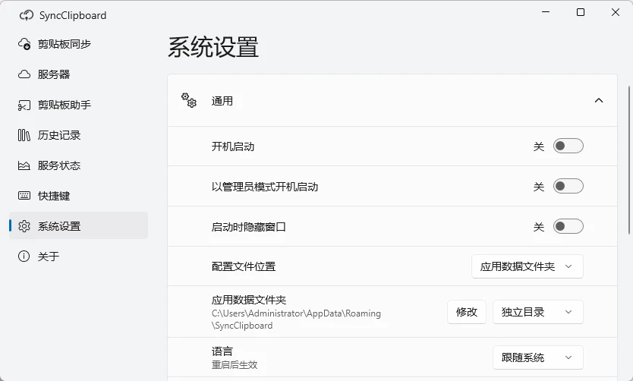Image resolution: width=633 pixels, height=381 pixels.
Task: Open 剪贴板助手 from the sidebar
Action: tap(78, 105)
